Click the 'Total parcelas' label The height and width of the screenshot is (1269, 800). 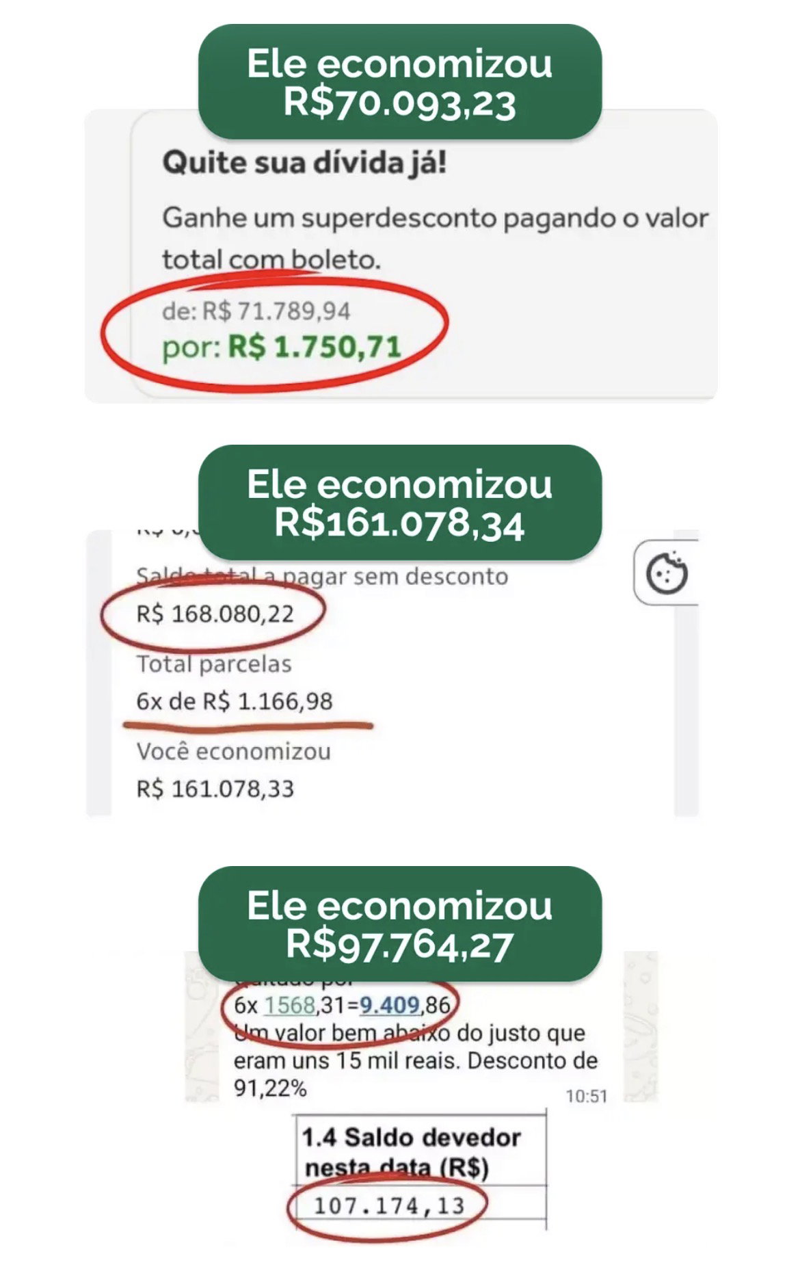[x=214, y=664]
